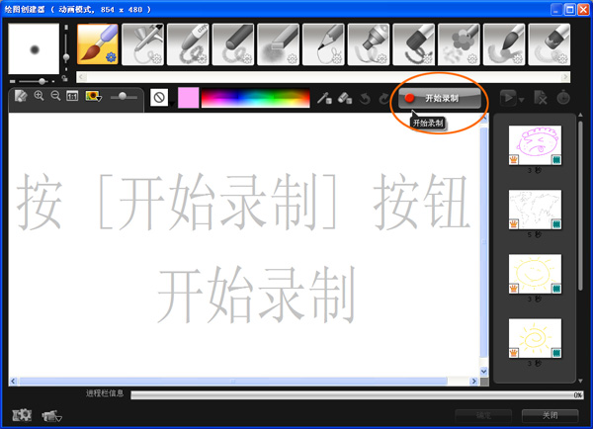This screenshot has width=593, height=429.
Task: Delete the selected gallery entry
Action: [x=541, y=99]
